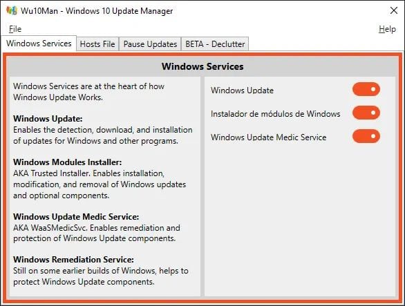Click the Windows Update Medic Service toggle label

pos(268,137)
